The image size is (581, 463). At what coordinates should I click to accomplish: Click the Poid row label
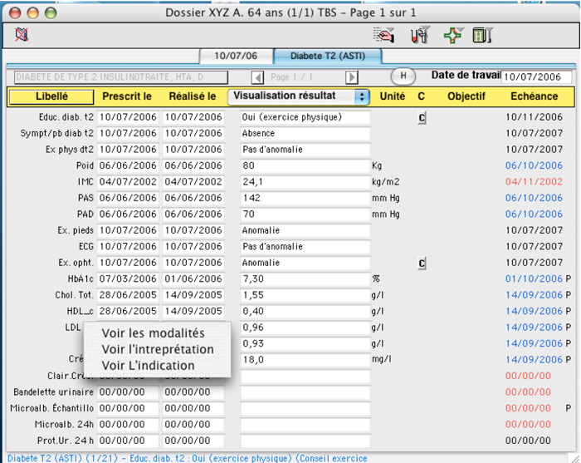coord(85,165)
